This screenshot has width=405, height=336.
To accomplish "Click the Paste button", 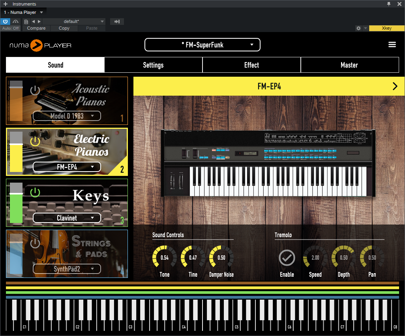I will pos(92,28).
